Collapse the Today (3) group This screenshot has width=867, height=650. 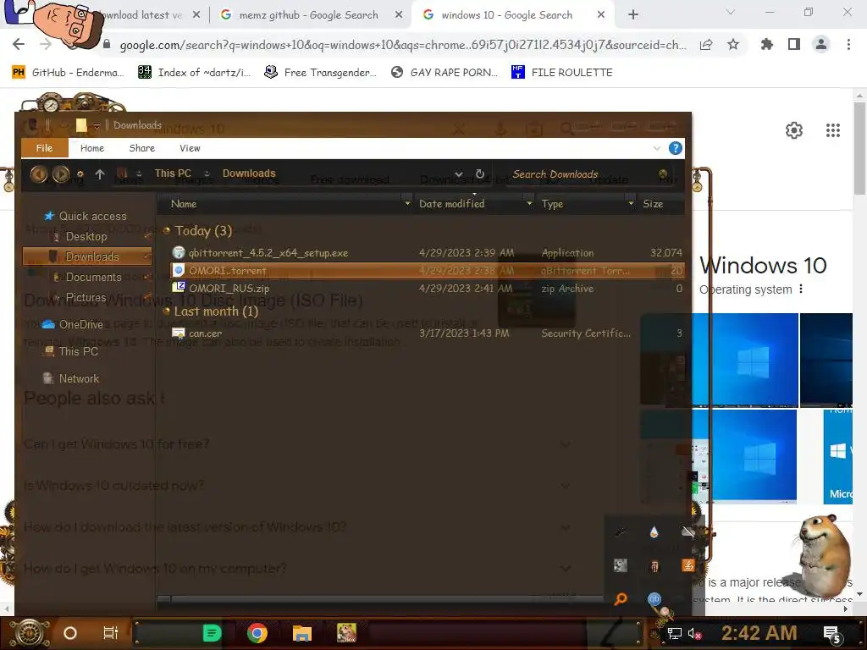pyautogui.click(x=166, y=231)
